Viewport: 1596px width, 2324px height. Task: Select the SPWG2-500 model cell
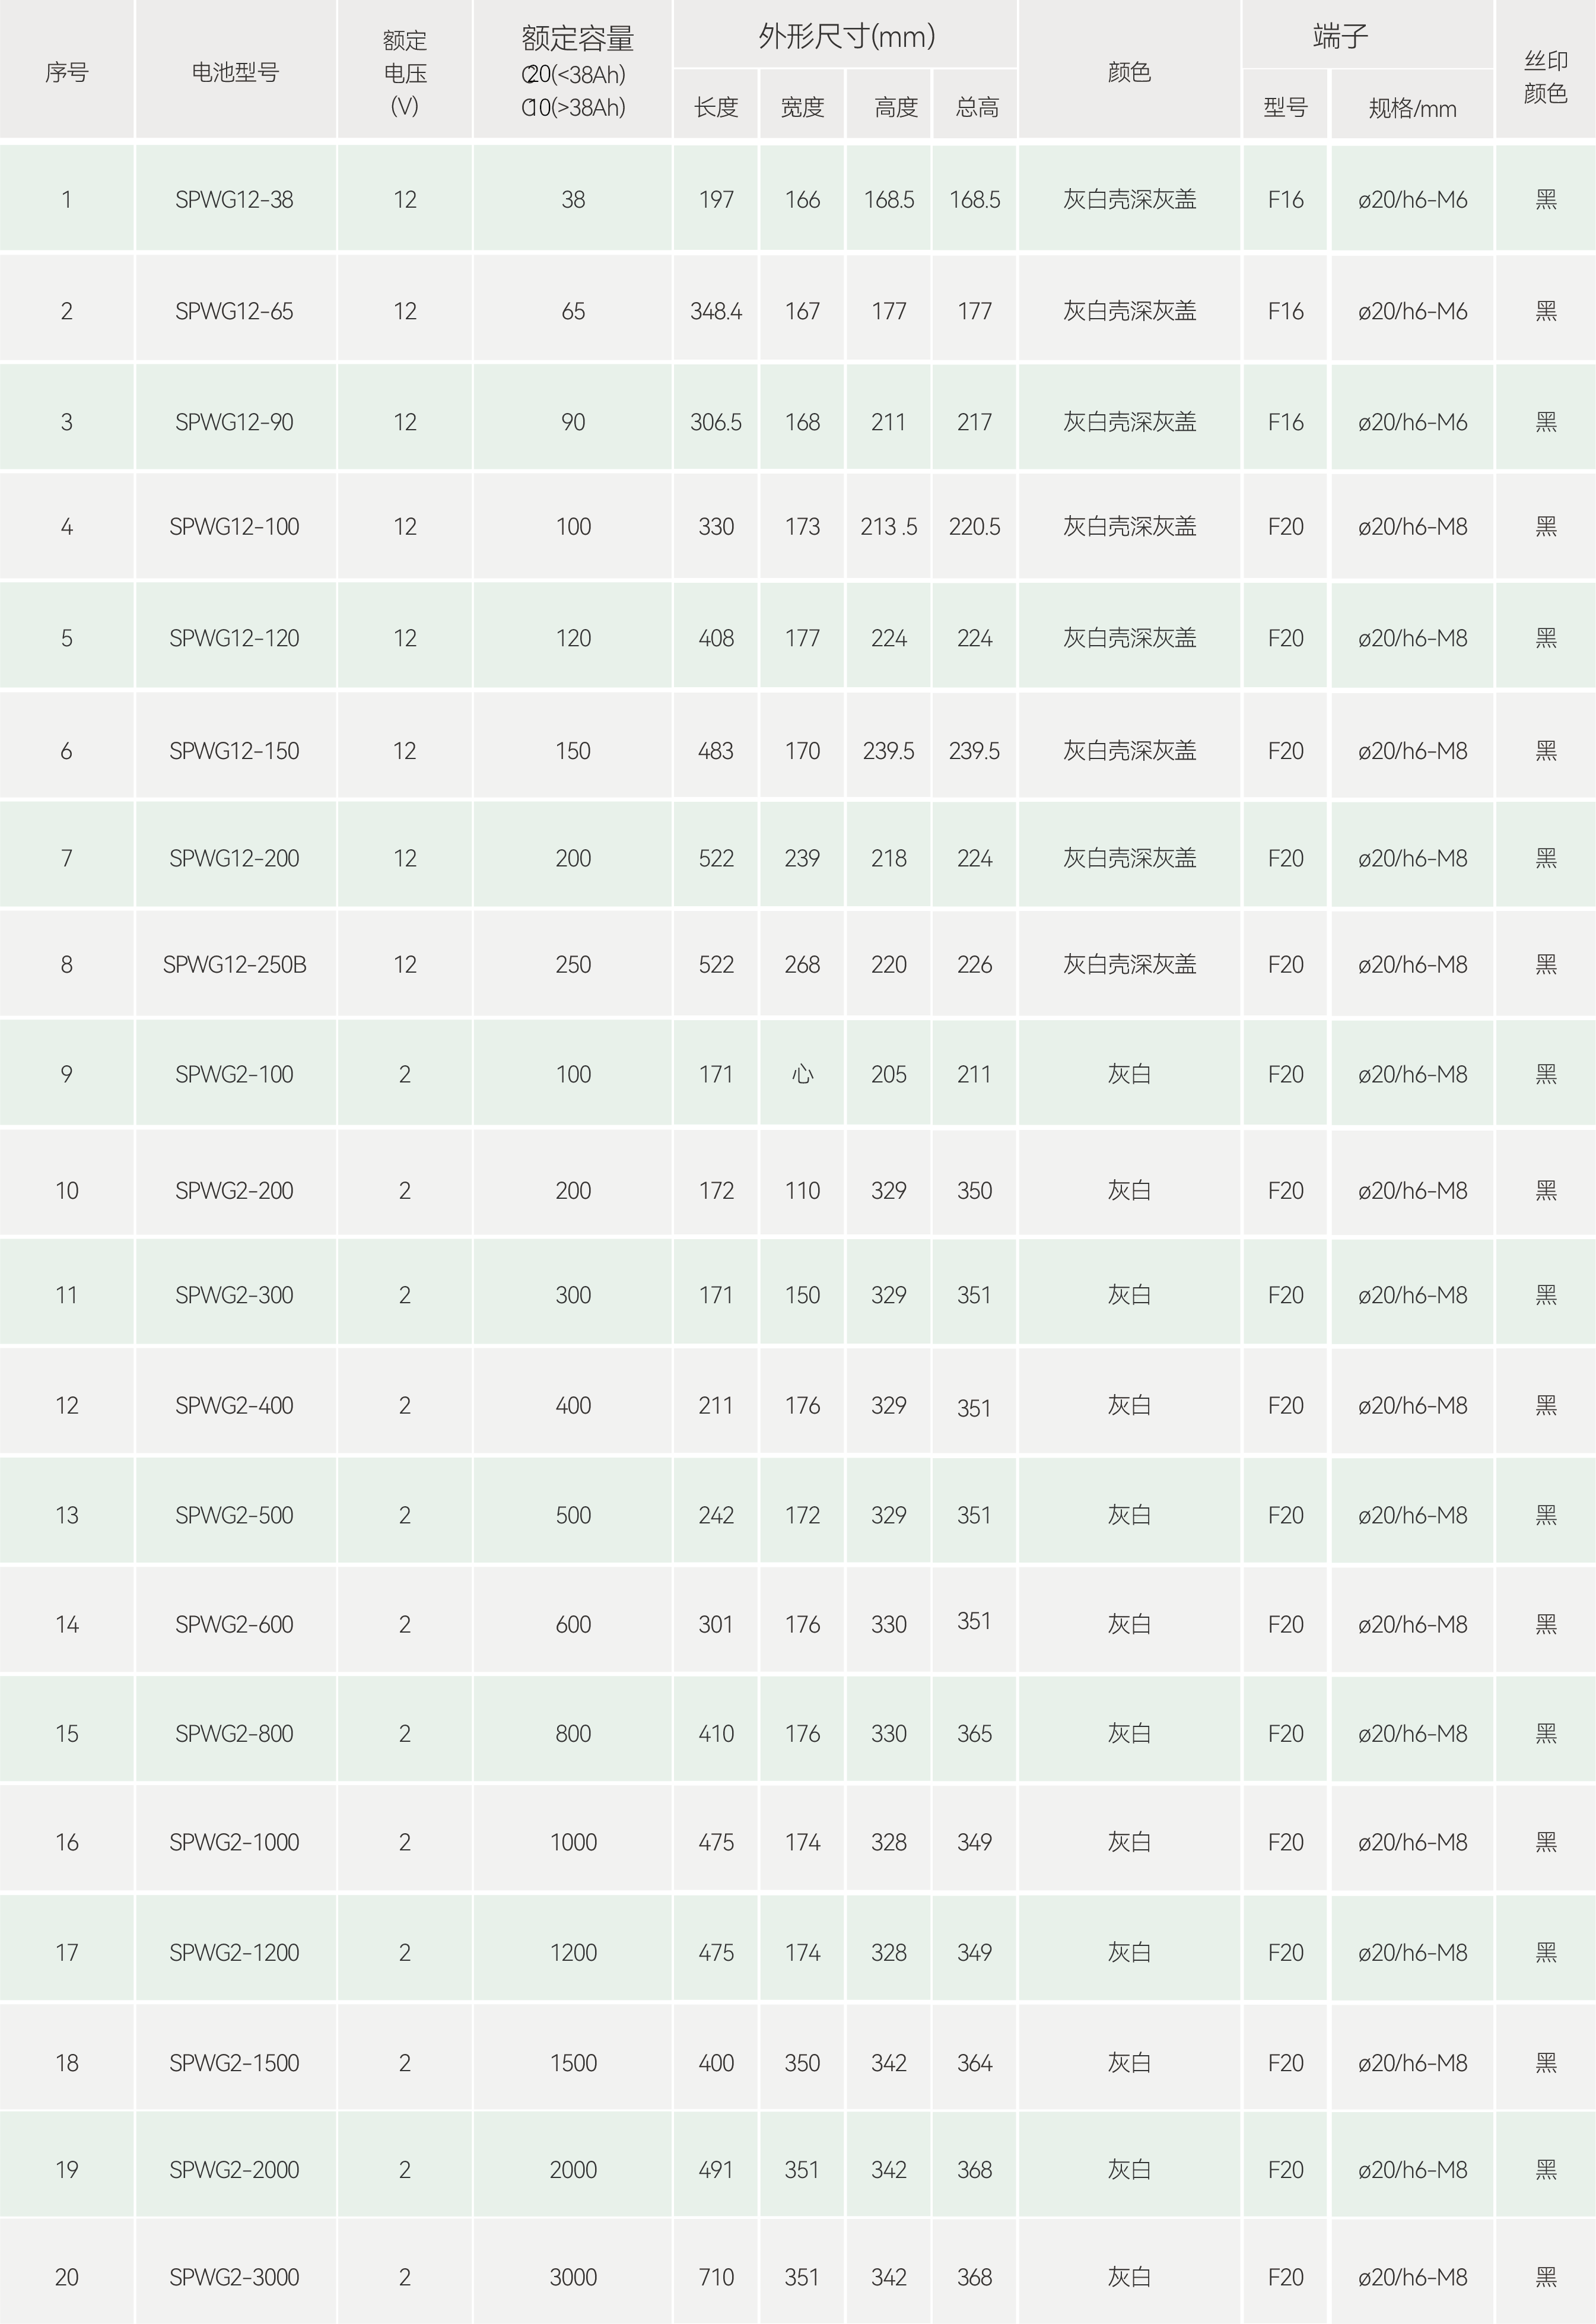click(x=234, y=1515)
